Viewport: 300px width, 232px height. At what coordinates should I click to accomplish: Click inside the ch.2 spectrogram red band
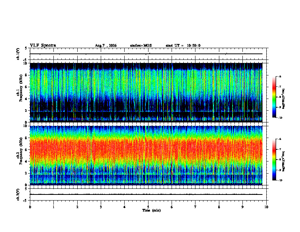[146, 149]
